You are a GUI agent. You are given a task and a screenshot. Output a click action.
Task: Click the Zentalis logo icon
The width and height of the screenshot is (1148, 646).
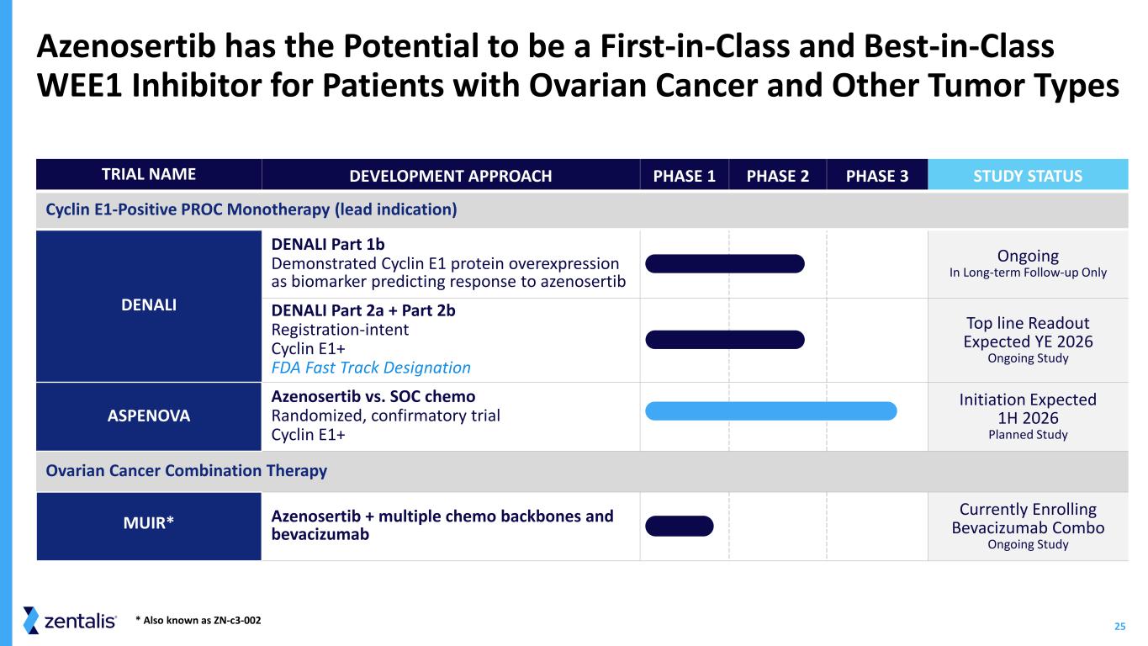tap(32, 620)
